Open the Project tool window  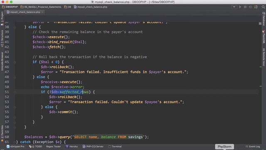click(x=2, y=18)
